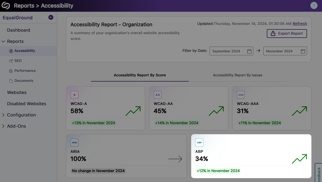Go to Performance reports page
This screenshot has width=322, height=182.
(x=25, y=71)
